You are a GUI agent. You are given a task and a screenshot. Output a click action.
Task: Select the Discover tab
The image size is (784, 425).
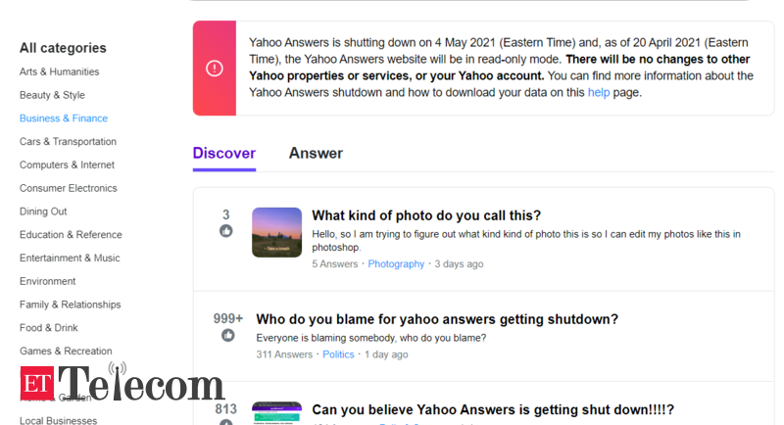223,153
